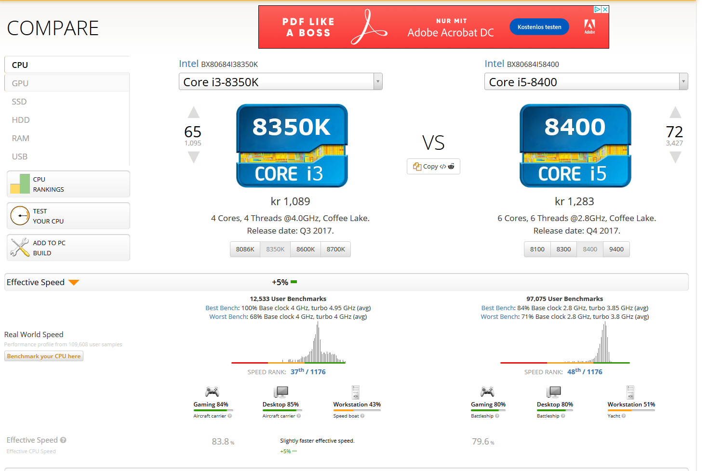Click speed rank 48th / 1176
The image size is (709, 471).
point(585,371)
